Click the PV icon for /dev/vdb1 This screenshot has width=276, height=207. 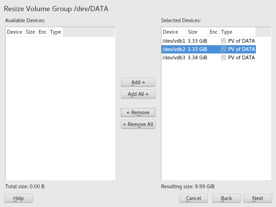click(224, 41)
